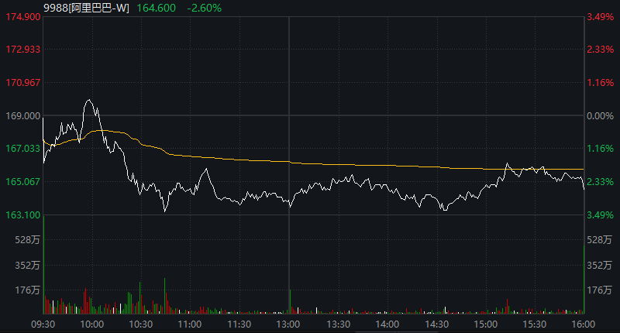The width and height of the screenshot is (620, 333).
Task: Click the green 2.33% label on right axis
Action: (x=600, y=182)
